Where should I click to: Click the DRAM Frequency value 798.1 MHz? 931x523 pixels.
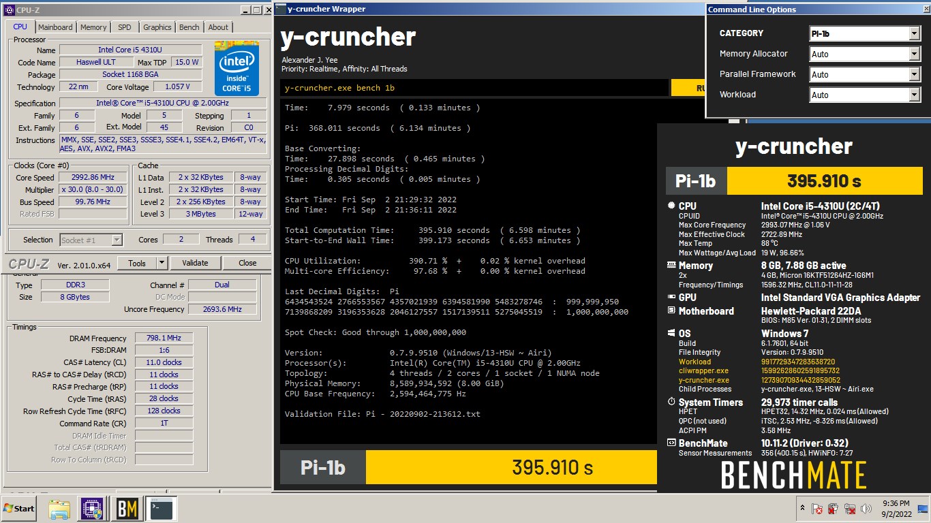click(164, 338)
